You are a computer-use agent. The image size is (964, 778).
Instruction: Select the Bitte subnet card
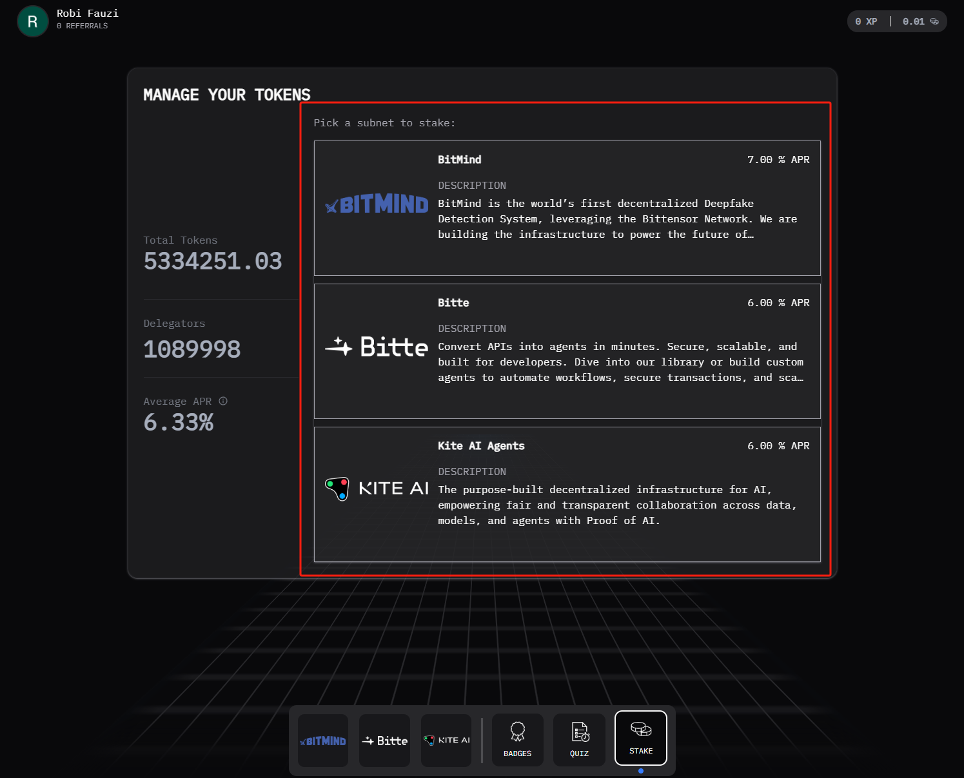click(x=567, y=351)
